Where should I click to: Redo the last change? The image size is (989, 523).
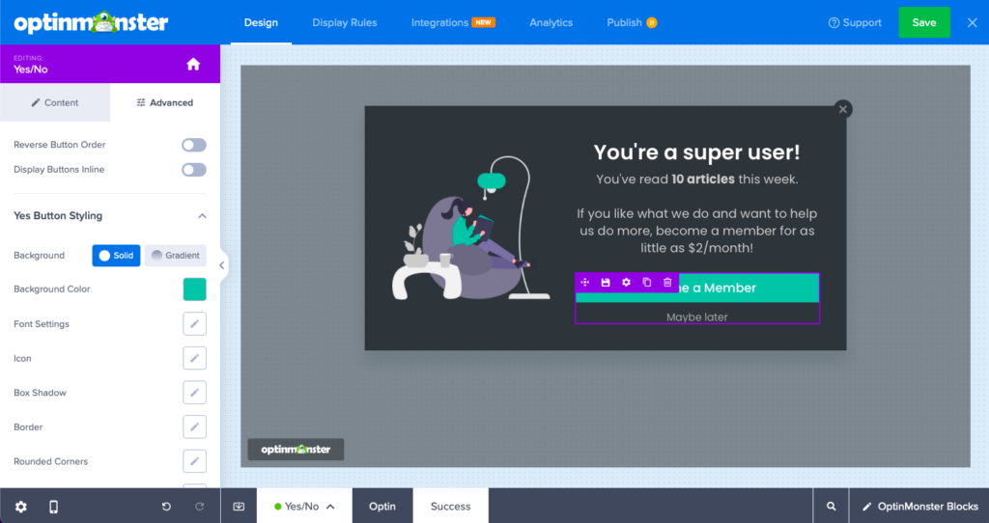(x=199, y=507)
